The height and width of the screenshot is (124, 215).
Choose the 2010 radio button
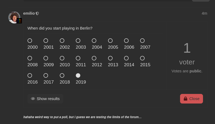[x=62, y=58]
